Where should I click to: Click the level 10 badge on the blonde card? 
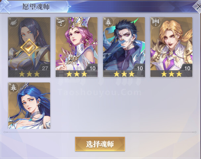(x=187, y=68)
